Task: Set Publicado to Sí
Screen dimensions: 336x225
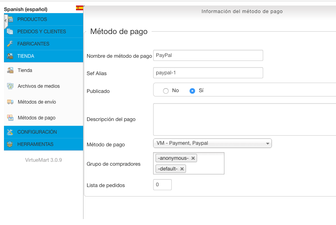Action: (x=192, y=91)
